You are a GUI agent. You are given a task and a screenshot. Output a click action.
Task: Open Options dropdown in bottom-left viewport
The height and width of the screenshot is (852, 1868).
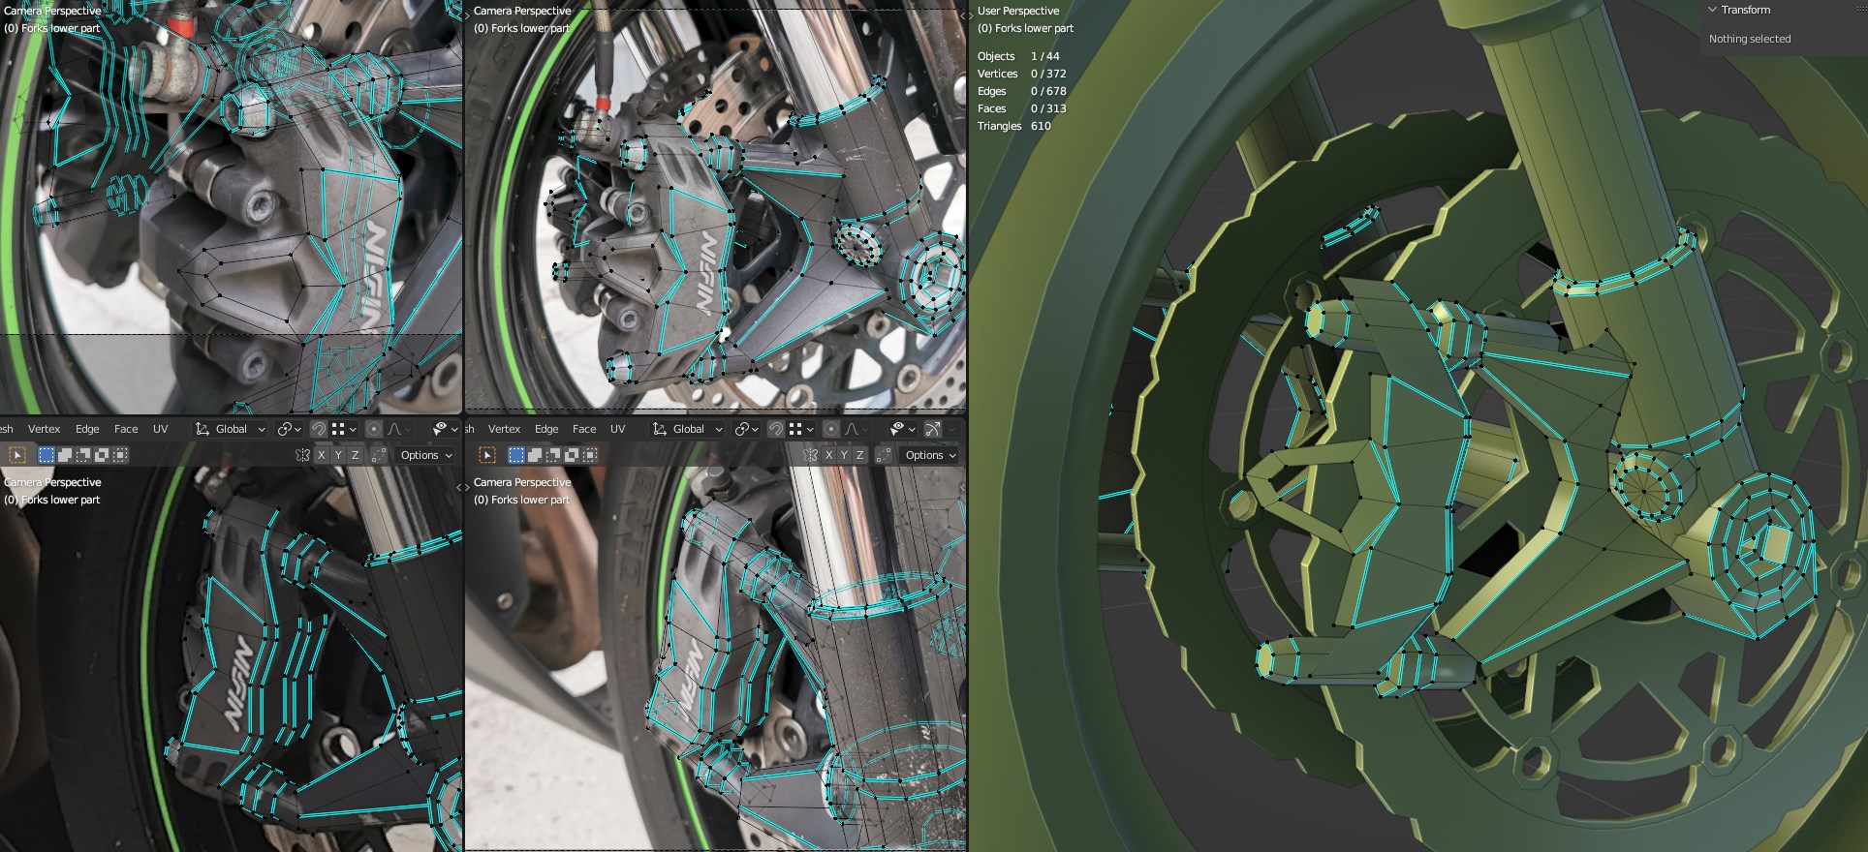426,455
